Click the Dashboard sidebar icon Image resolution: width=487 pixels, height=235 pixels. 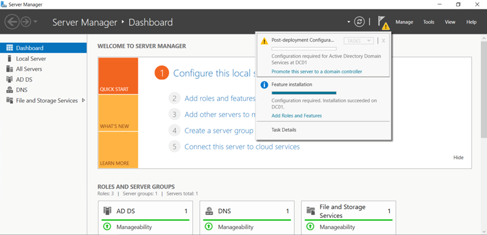9,48
